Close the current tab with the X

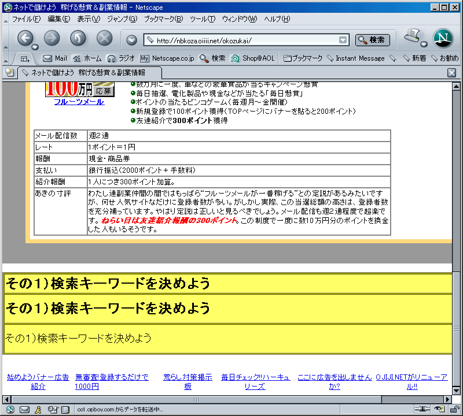tap(451, 73)
